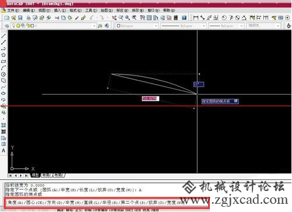Select the Polygon draw tool
Screen dimensions: 292x212
click(3, 55)
